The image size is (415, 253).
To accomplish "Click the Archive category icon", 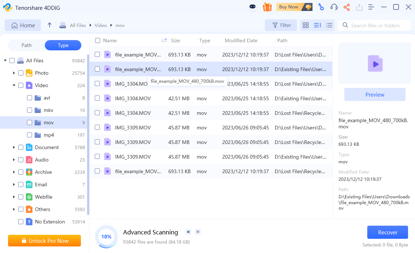I will 29,172.
